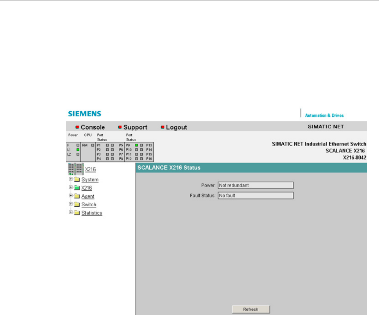
Task: Click the L2 power LED indicator
Action: pos(78,154)
